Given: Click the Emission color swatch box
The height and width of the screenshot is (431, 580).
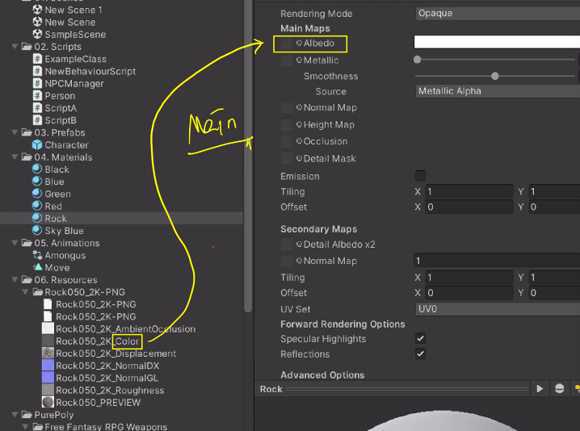Looking at the screenshot, I should (x=420, y=176).
